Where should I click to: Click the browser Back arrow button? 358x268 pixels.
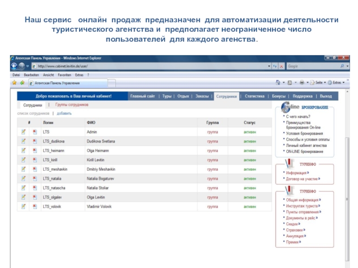click(x=14, y=66)
